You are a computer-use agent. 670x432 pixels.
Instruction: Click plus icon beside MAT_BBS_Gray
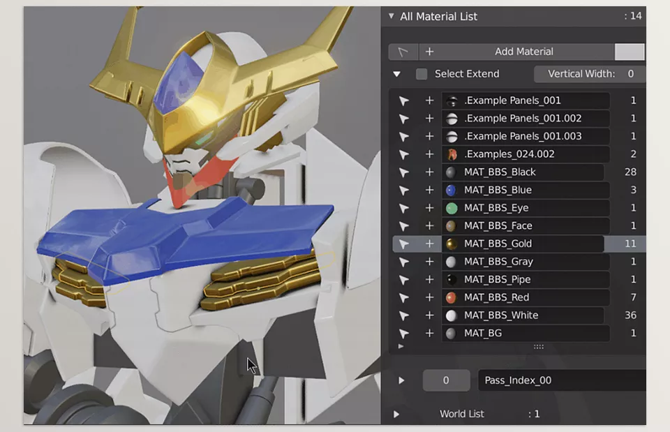click(429, 262)
